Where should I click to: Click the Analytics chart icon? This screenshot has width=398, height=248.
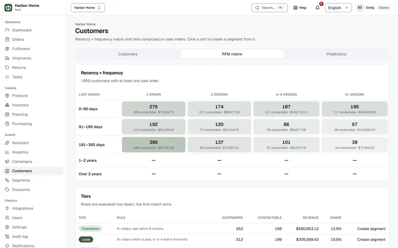point(7,152)
